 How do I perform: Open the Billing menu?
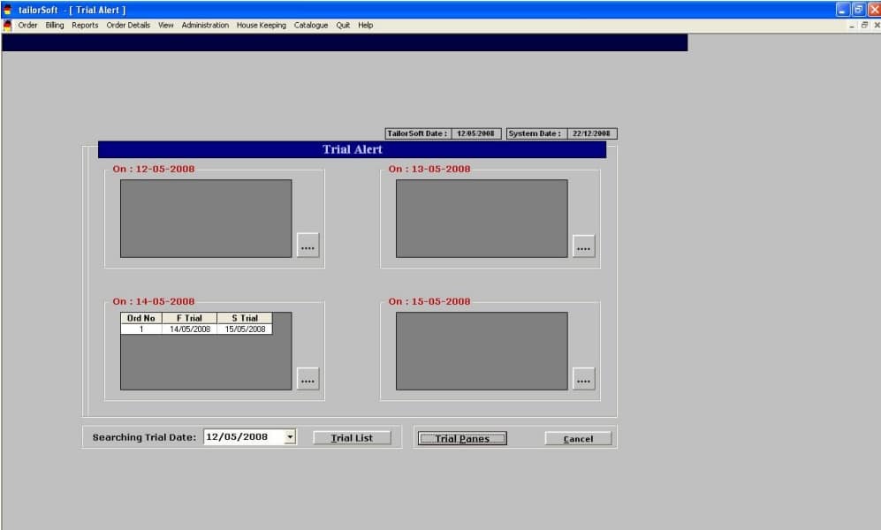(x=55, y=26)
